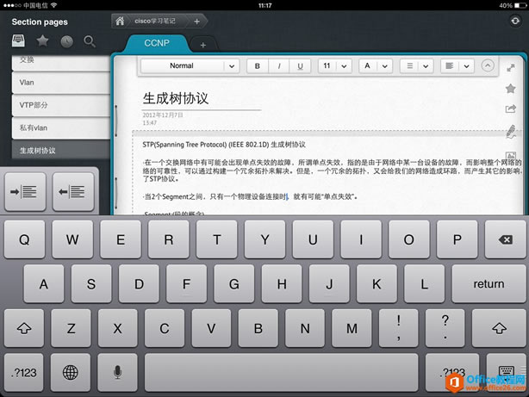The height and width of the screenshot is (397, 529).
Task: Select the 生成树协议 page in list
Action: click(x=61, y=150)
